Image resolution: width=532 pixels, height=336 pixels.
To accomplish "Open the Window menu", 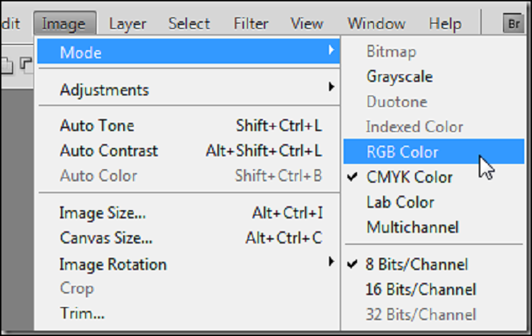I will 375,24.
